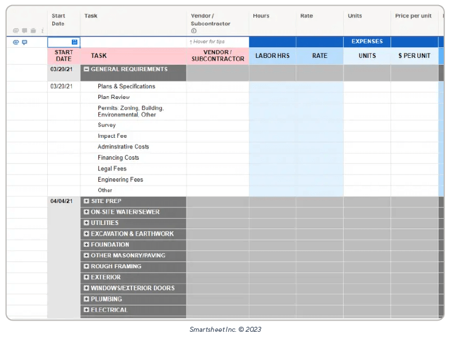Screen dimensions: 450x338
Task: Expand the ELECTRICAL section
Action: click(x=86, y=310)
